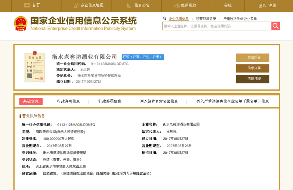Select the 企业信用信息 search category
Viewport: 293px width, 190px height.
click(179, 19)
